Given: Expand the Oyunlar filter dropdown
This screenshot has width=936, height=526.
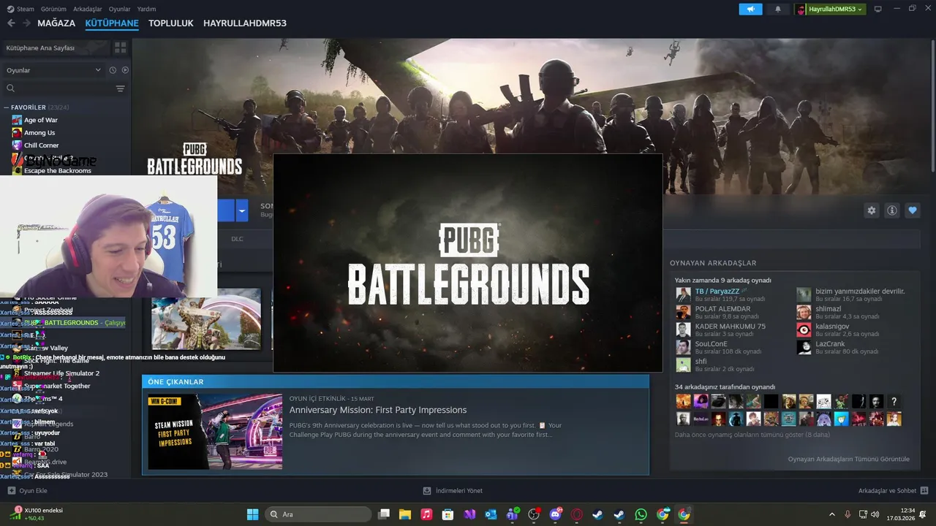Looking at the screenshot, I should coord(53,70).
